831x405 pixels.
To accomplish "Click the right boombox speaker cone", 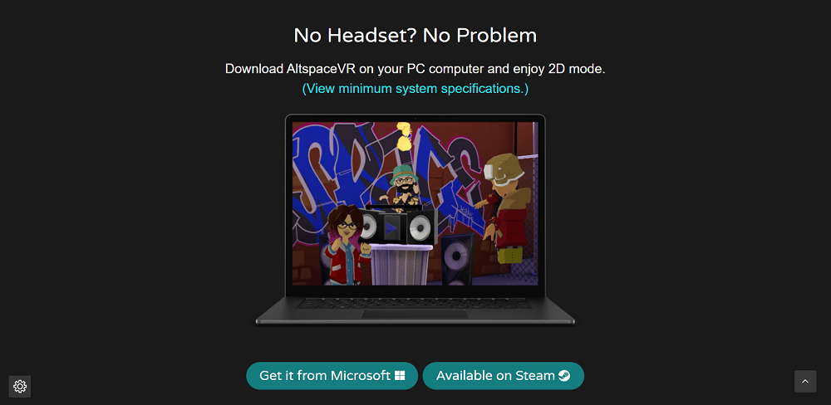I will pos(420,228).
